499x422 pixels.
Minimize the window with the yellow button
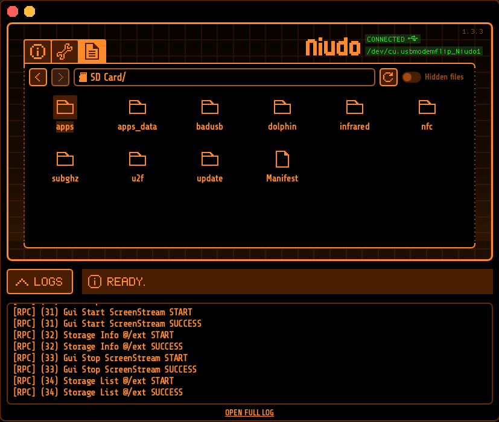tap(30, 11)
